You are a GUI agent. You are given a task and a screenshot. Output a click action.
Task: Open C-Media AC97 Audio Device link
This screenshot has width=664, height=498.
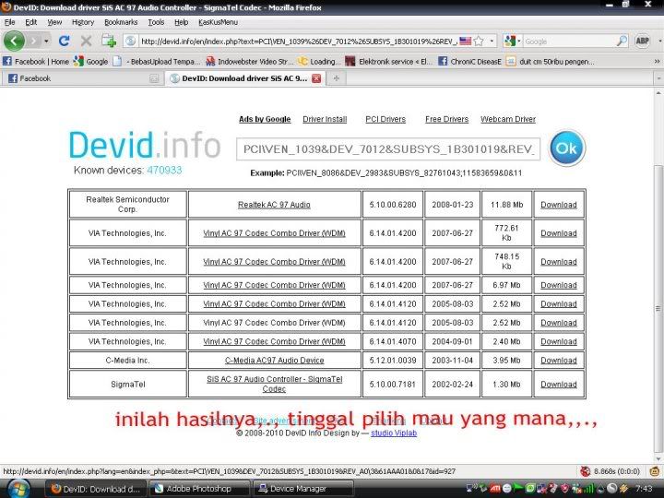pyautogui.click(x=275, y=361)
